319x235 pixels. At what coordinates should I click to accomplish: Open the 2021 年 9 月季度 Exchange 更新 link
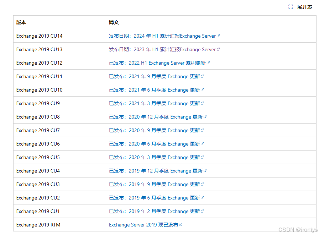(x=156, y=77)
